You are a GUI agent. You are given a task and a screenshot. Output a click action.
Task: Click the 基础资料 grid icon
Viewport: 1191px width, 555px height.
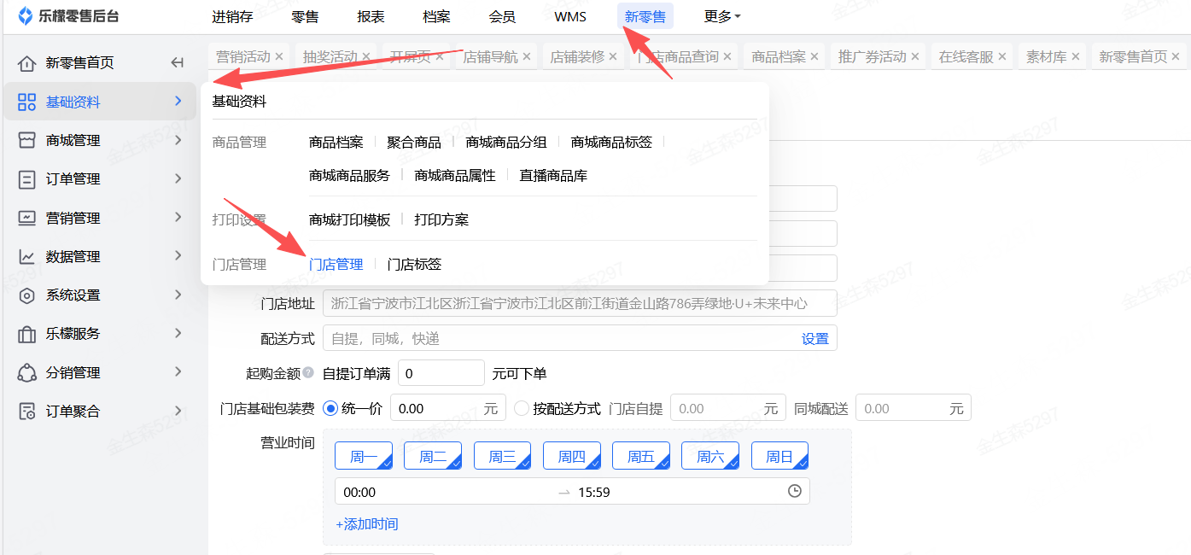pyautogui.click(x=27, y=102)
